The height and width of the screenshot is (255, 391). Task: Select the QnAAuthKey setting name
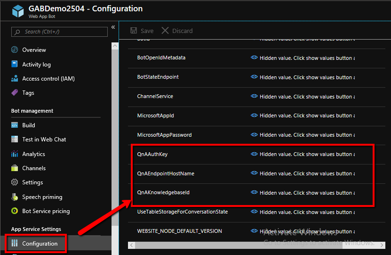click(x=152, y=154)
